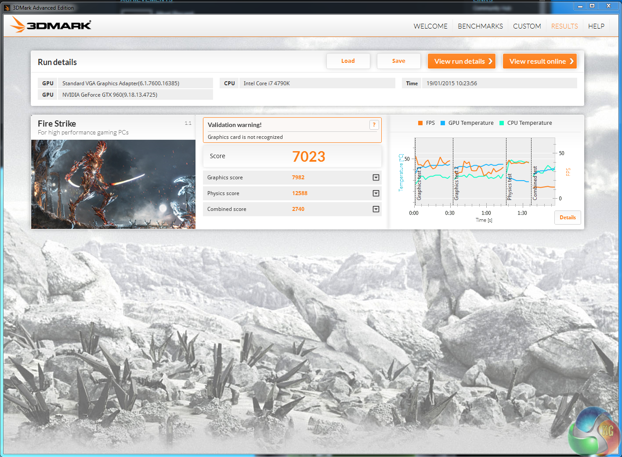Click the orange FPS legend square
The width and height of the screenshot is (622, 457).
click(x=420, y=123)
